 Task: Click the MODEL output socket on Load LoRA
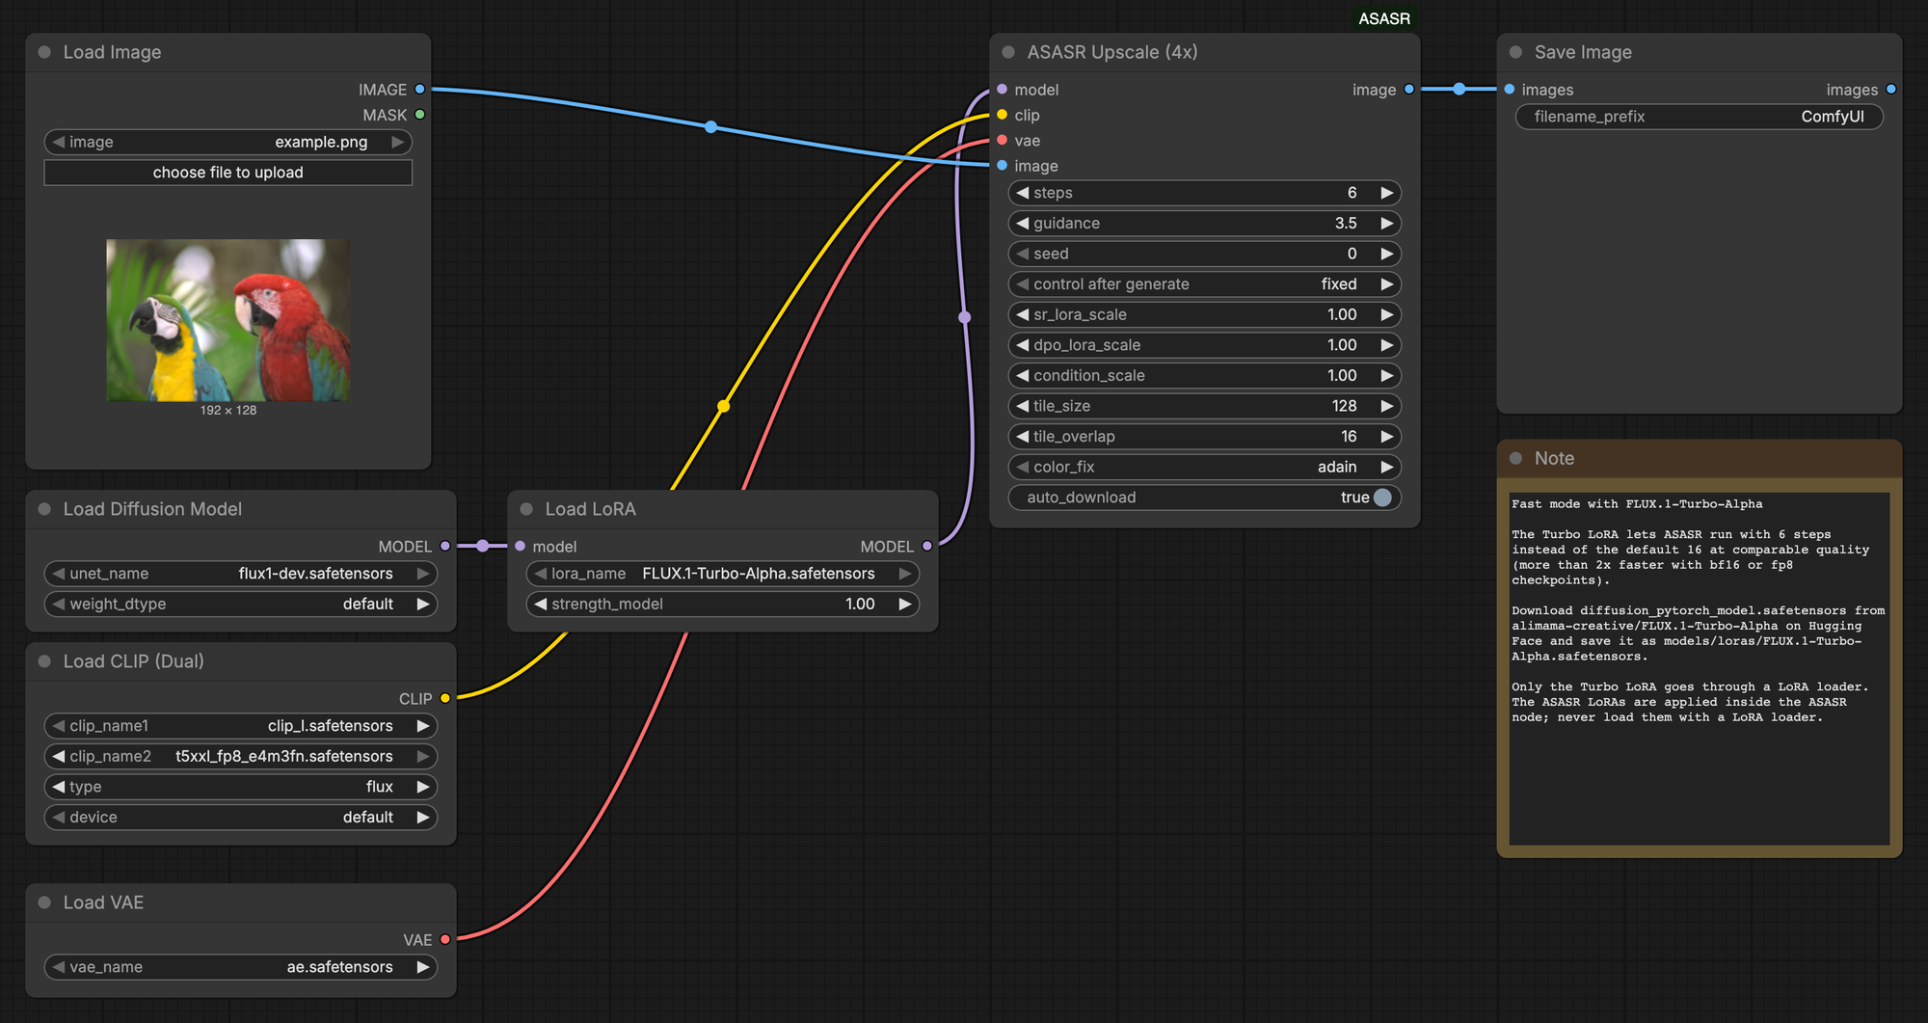pyautogui.click(x=926, y=547)
